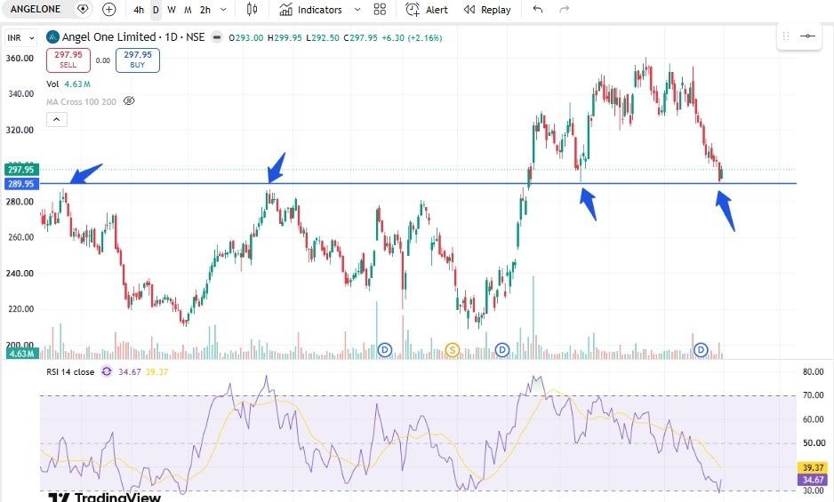Click the 297.95 BUY button
This screenshot has width=834, height=502.
tap(137, 60)
